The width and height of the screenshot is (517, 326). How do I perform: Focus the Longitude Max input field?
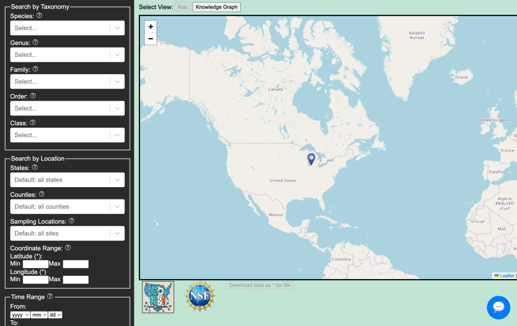tap(76, 280)
